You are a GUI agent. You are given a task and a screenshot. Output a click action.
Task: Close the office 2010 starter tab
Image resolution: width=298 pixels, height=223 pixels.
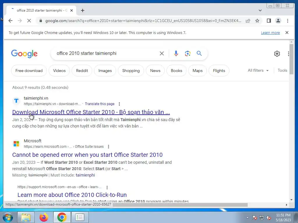(x=72, y=10)
